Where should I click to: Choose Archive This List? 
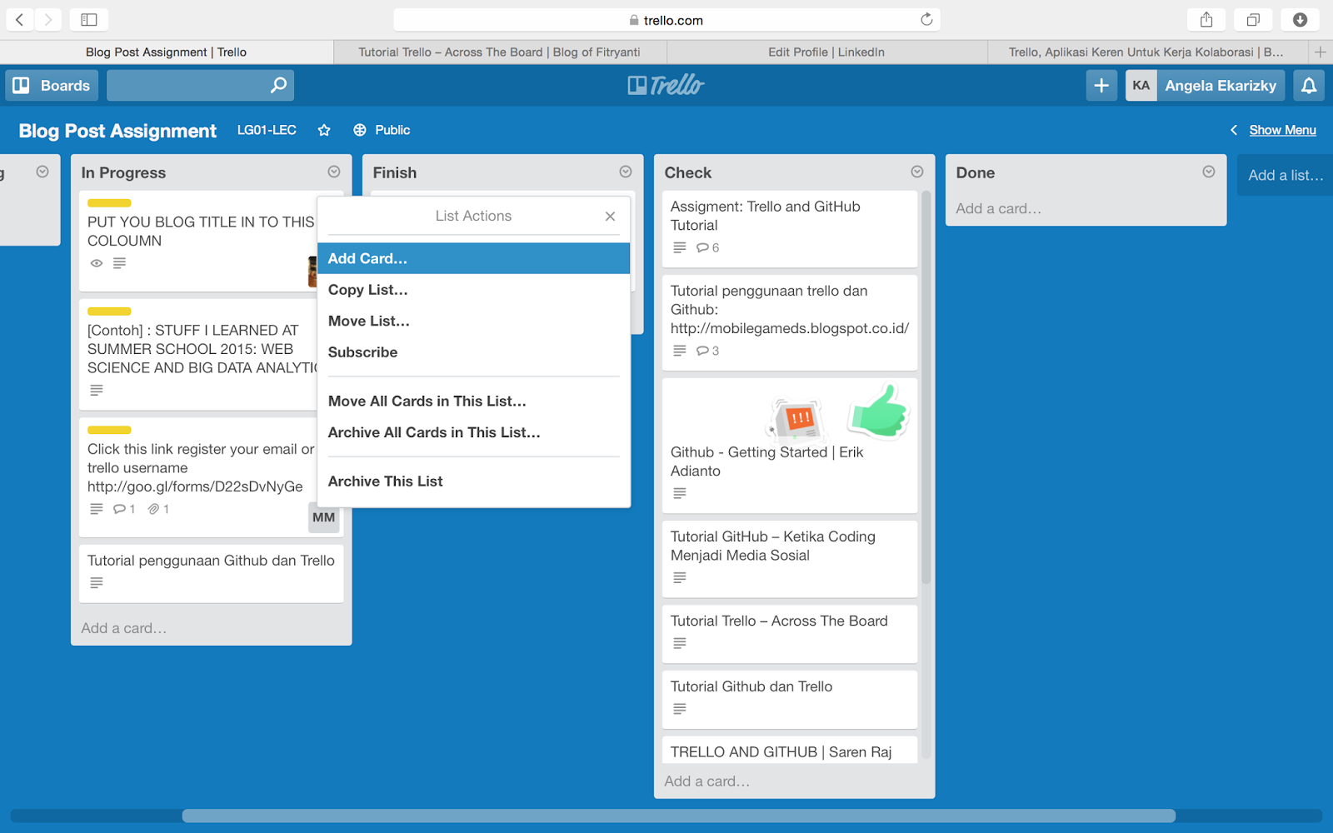tap(473, 481)
